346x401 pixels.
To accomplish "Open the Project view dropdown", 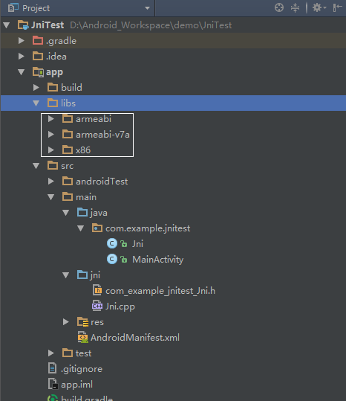I will 147,8.
